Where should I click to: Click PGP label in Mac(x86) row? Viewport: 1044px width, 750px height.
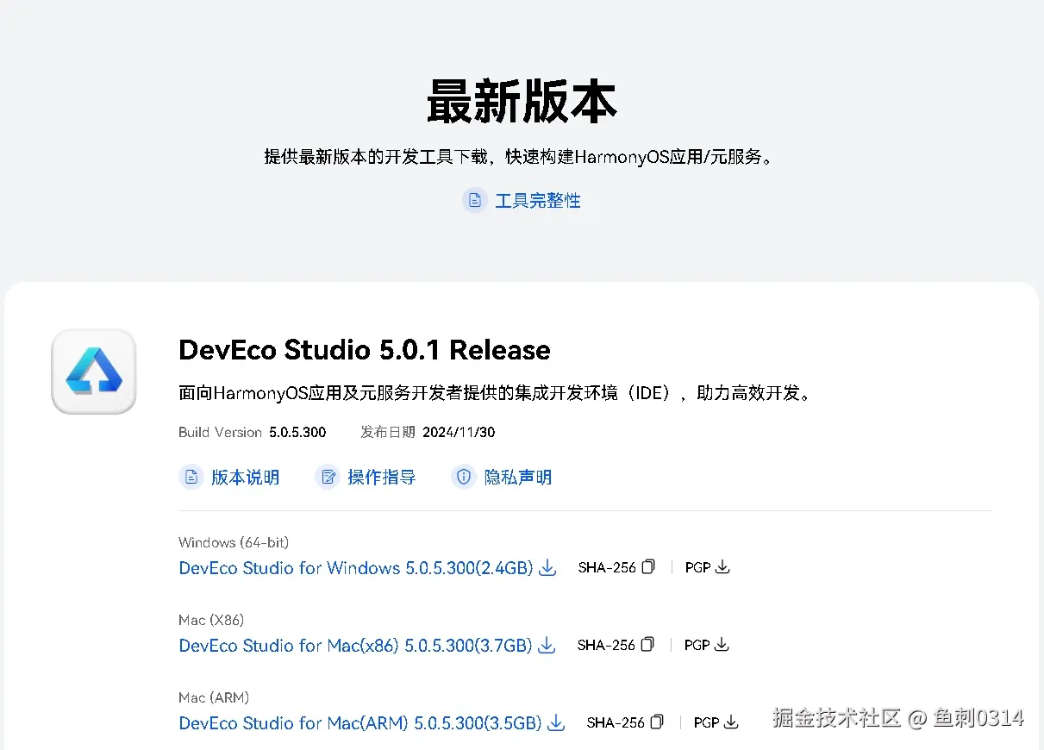click(x=697, y=645)
